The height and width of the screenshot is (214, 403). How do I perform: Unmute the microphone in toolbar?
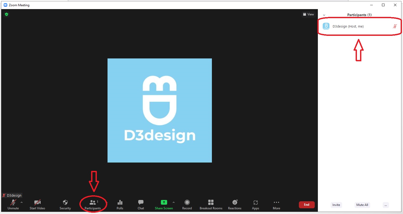13,204
